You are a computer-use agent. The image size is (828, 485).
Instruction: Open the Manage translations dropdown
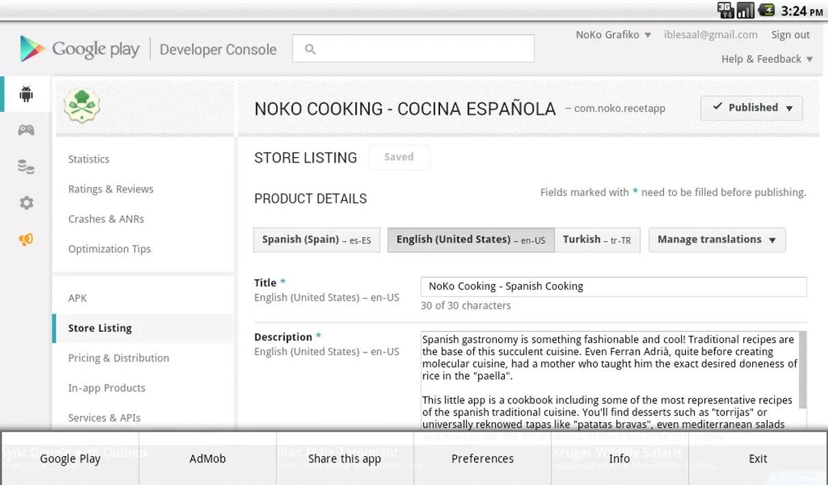click(x=717, y=240)
